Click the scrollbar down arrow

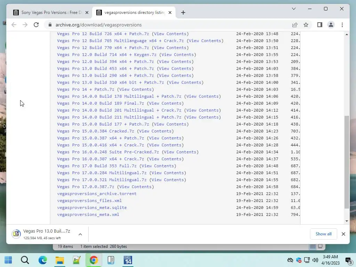pyautogui.click(x=347, y=221)
